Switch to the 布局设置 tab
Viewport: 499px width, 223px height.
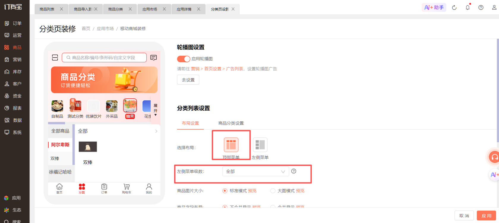pos(190,123)
